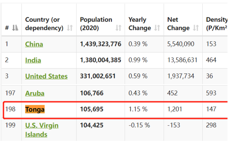Follow the United States link

[x=46, y=76]
